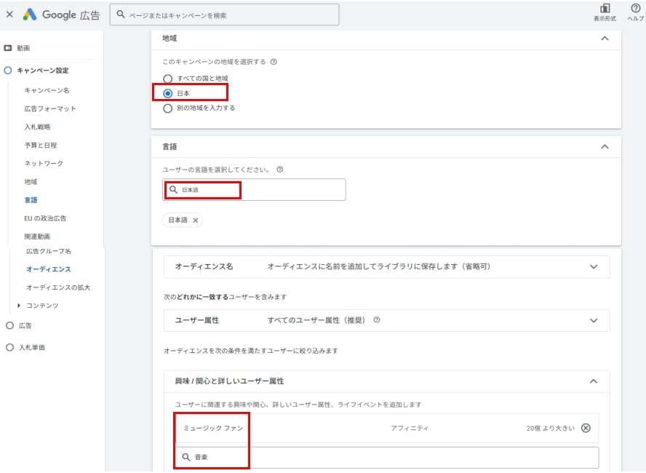This screenshot has width=646, height=473.
Task: Click help icon beside すべてのユーザー属性（推奨）
Action: (x=377, y=319)
